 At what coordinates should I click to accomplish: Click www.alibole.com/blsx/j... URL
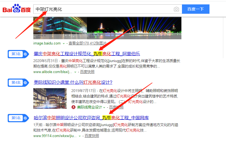[x=53, y=72]
